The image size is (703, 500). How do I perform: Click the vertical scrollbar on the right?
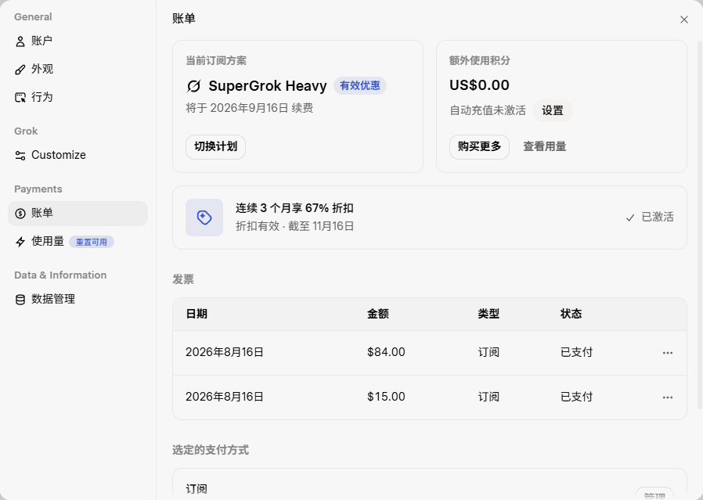click(x=699, y=225)
